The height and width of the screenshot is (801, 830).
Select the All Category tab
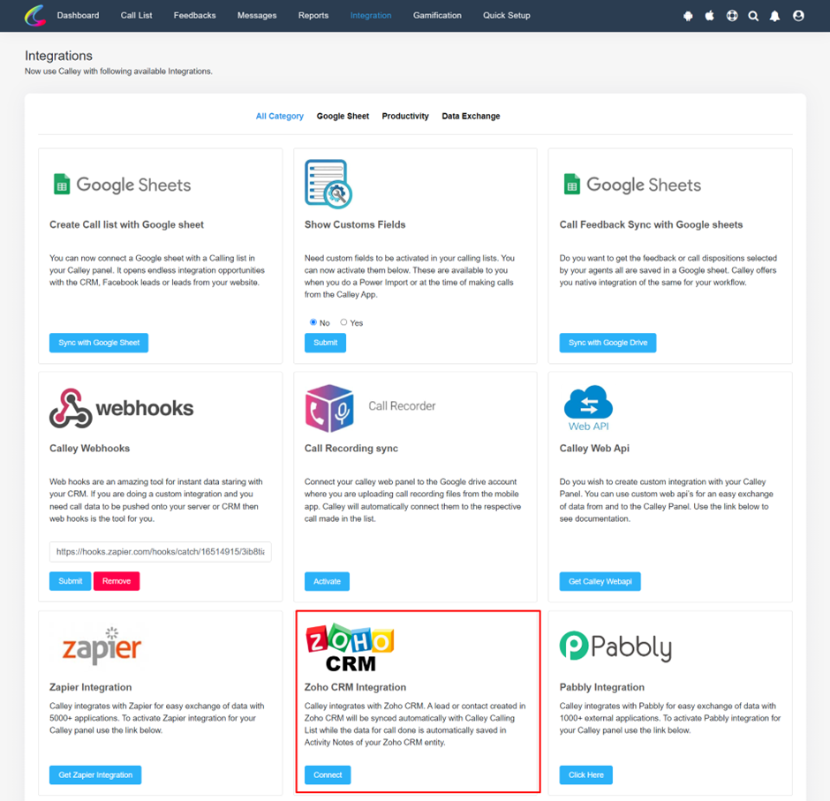[x=280, y=116]
